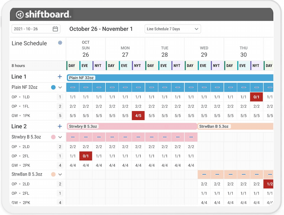Select the MON 27 column header
This screenshot has width=284, height=215.
(x=125, y=49)
